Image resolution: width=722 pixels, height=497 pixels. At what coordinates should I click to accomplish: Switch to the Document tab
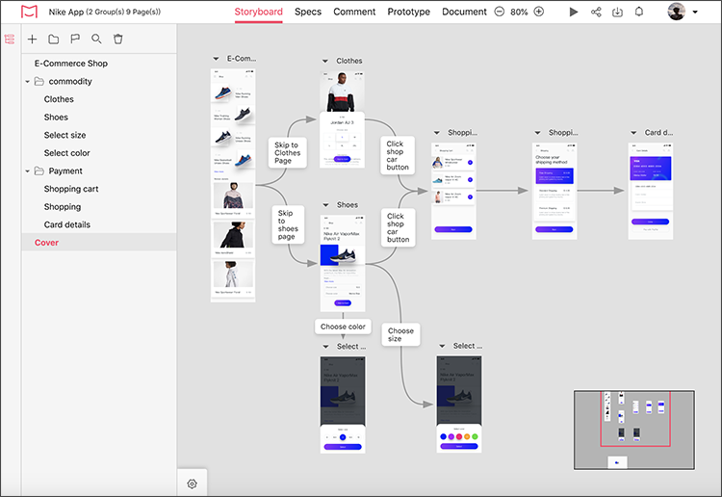pyautogui.click(x=464, y=12)
